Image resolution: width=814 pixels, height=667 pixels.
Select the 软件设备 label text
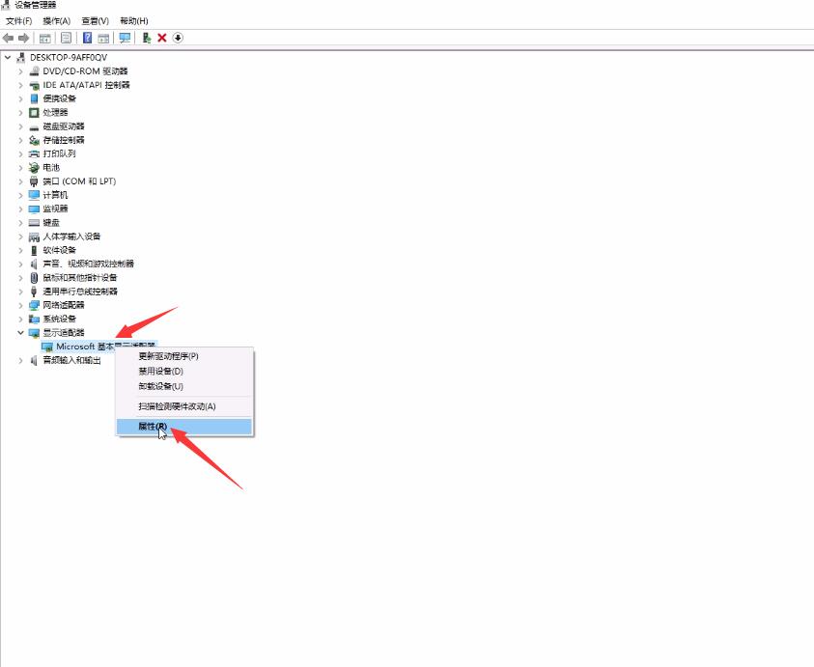tap(59, 250)
